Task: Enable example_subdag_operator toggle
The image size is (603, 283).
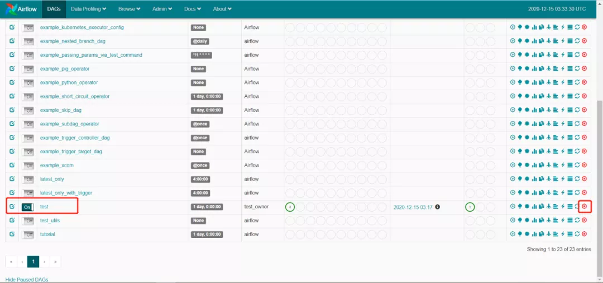Action: [28, 124]
